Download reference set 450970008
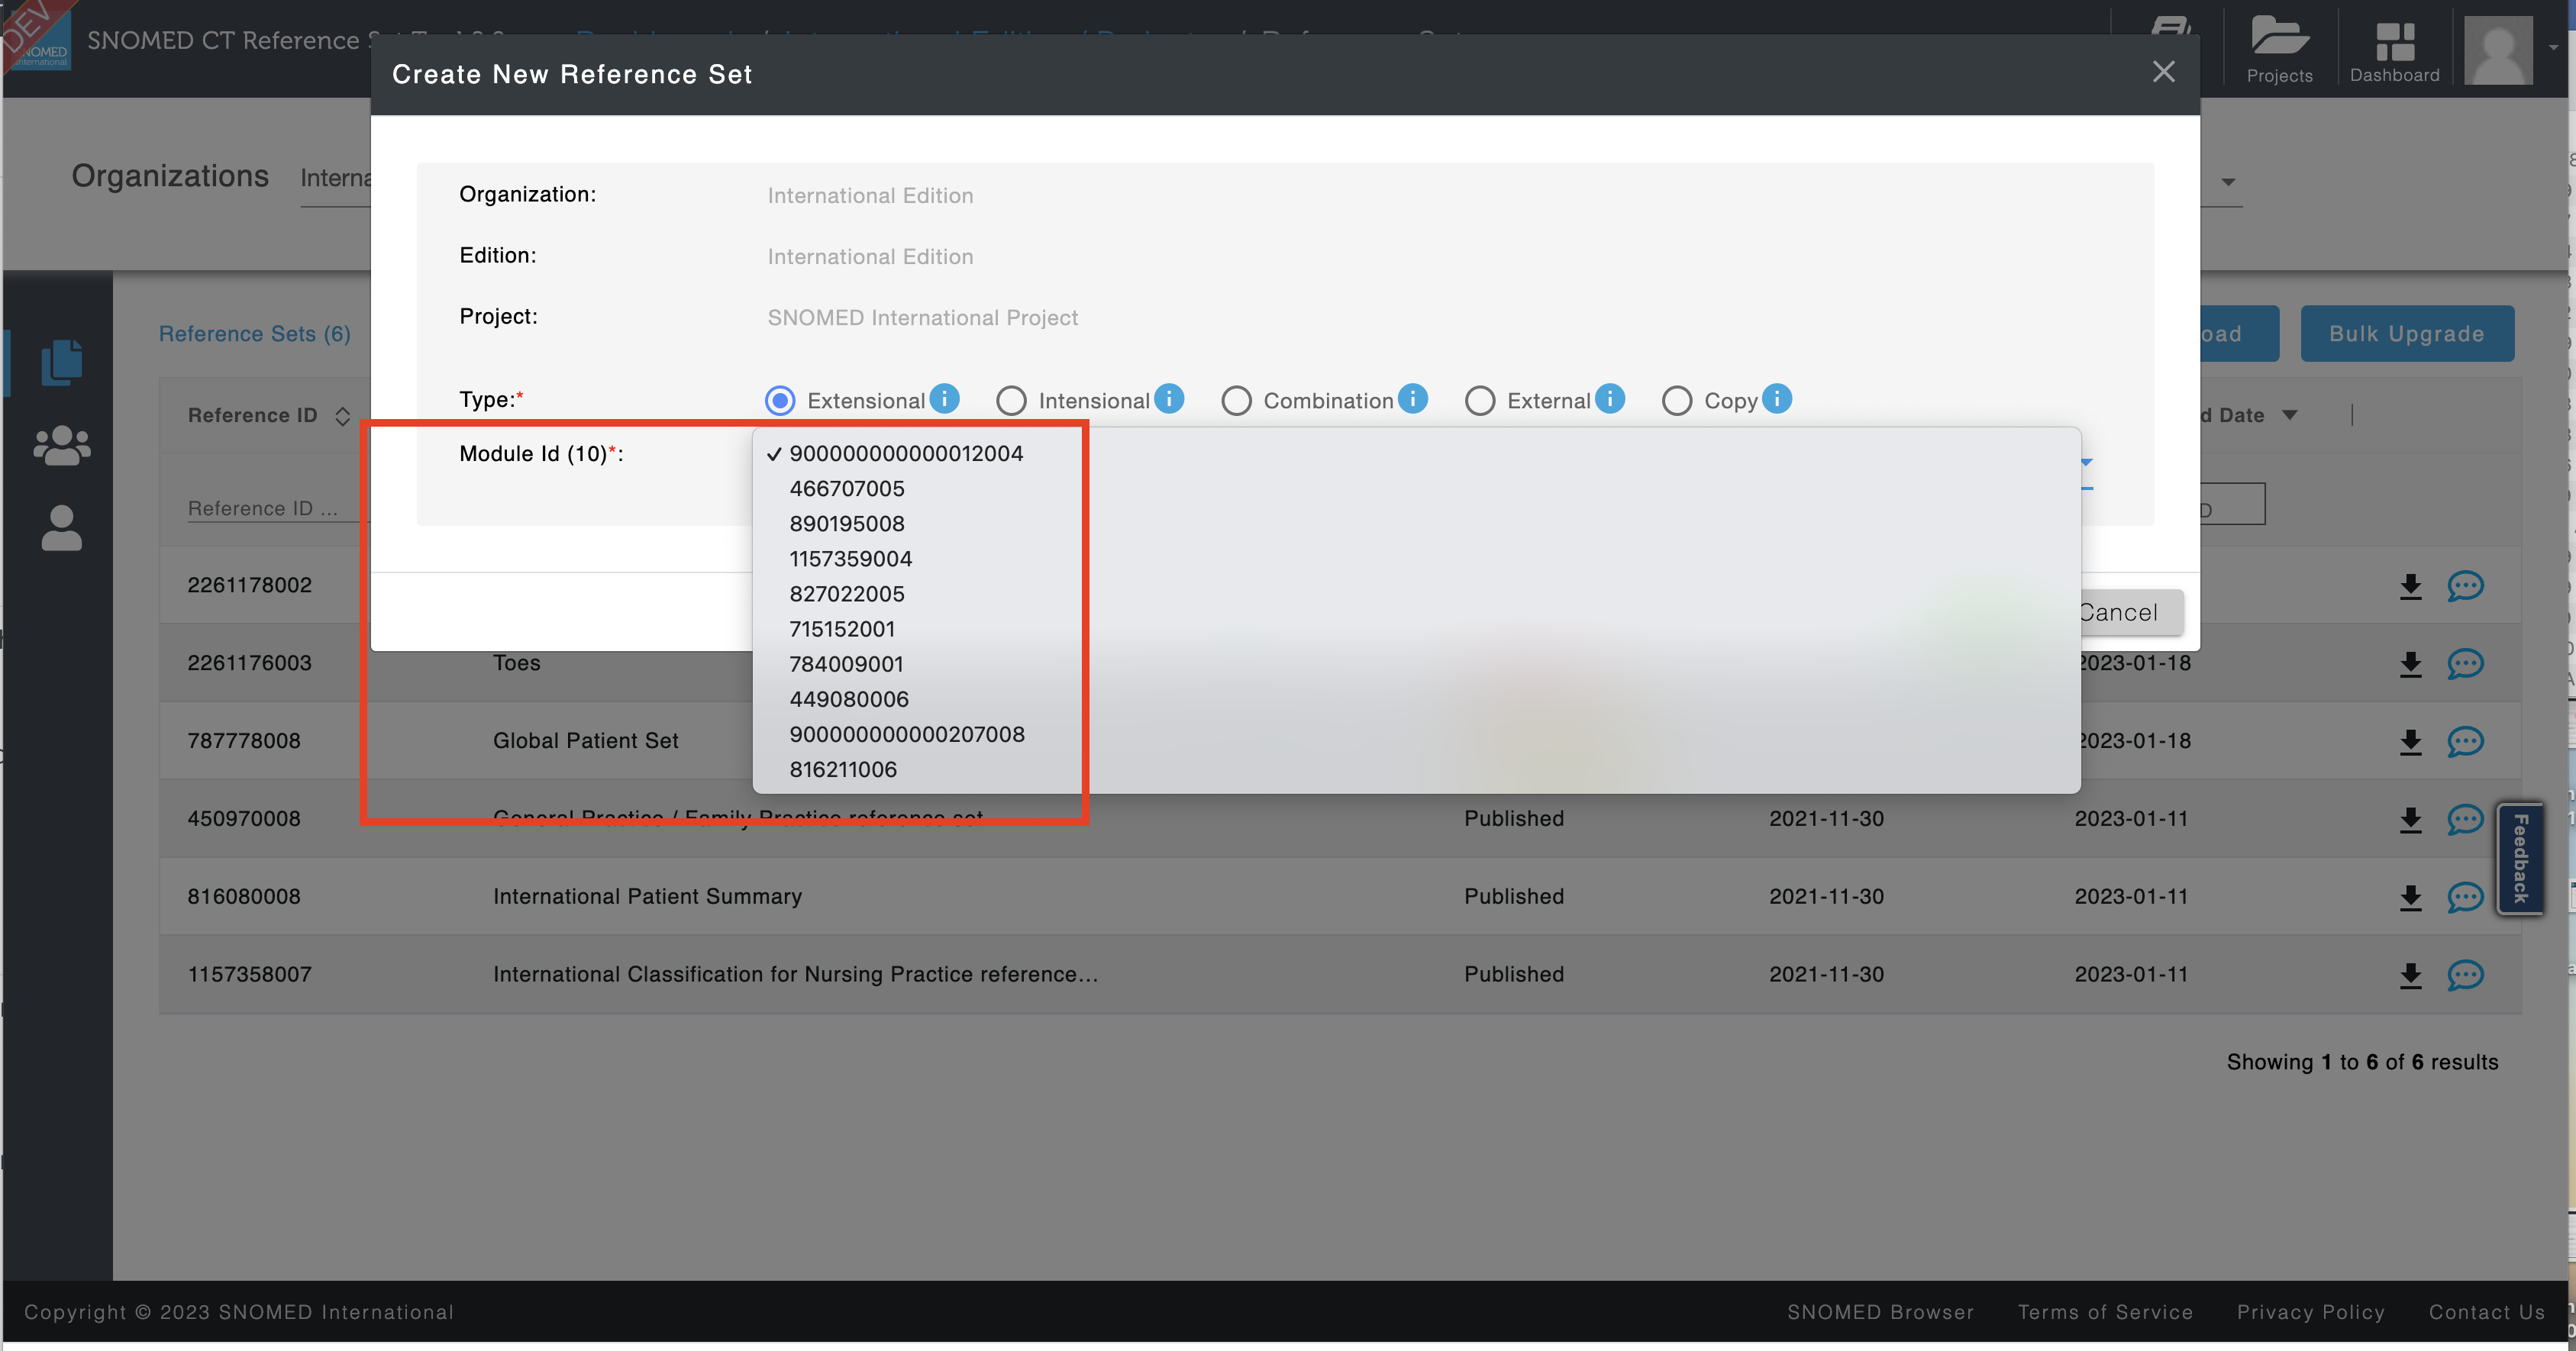Screen dimensions: 2576x1351 tap(2410, 820)
